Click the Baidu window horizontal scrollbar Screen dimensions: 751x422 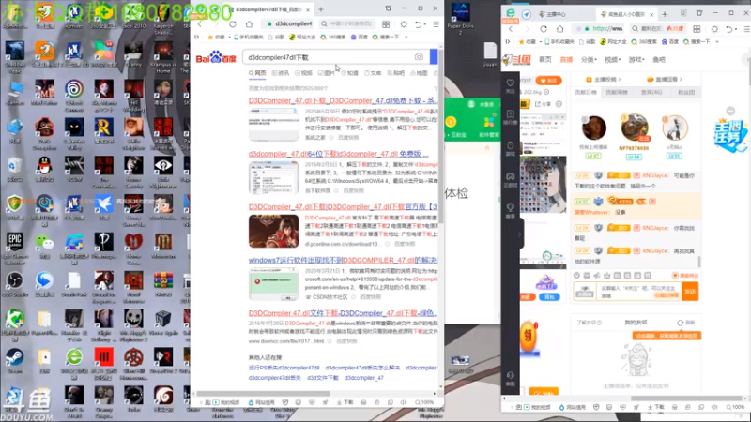(x=264, y=394)
